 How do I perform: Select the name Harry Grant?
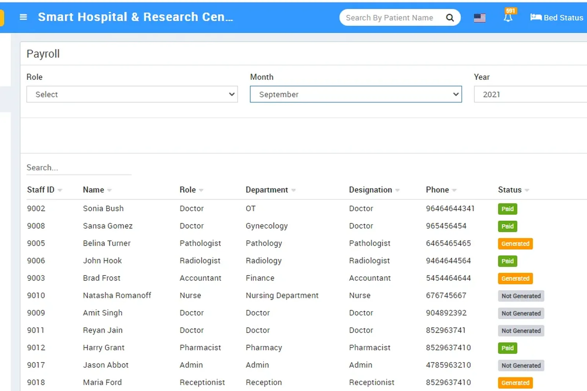coord(104,348)
